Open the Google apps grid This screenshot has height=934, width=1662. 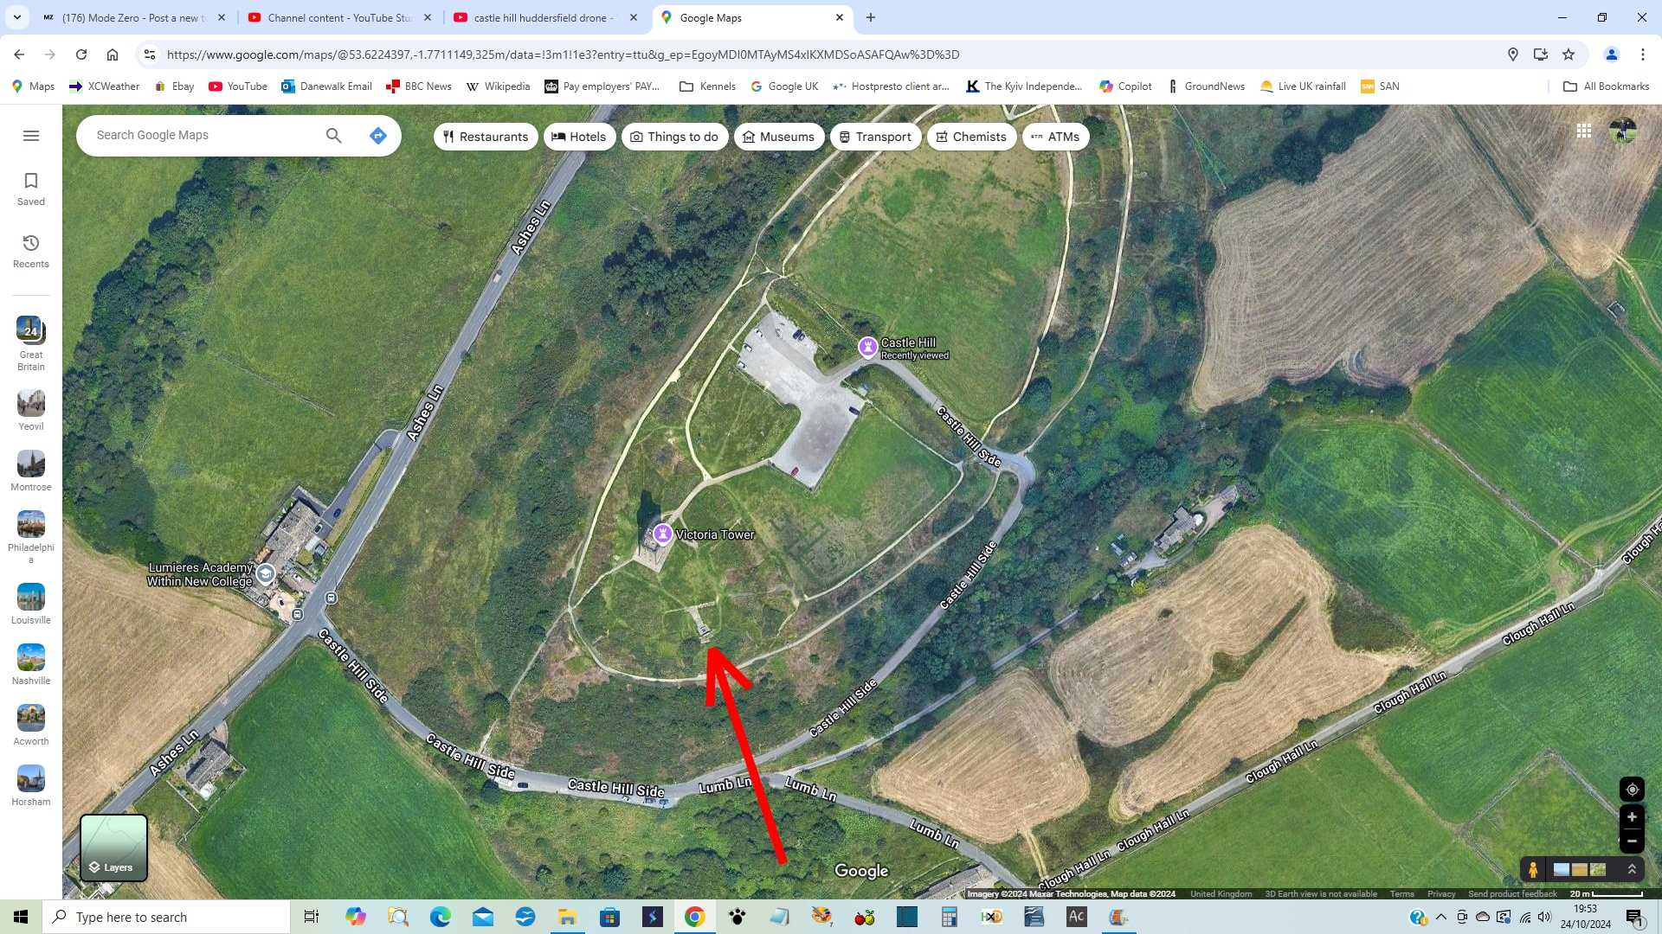(1583, 131)
